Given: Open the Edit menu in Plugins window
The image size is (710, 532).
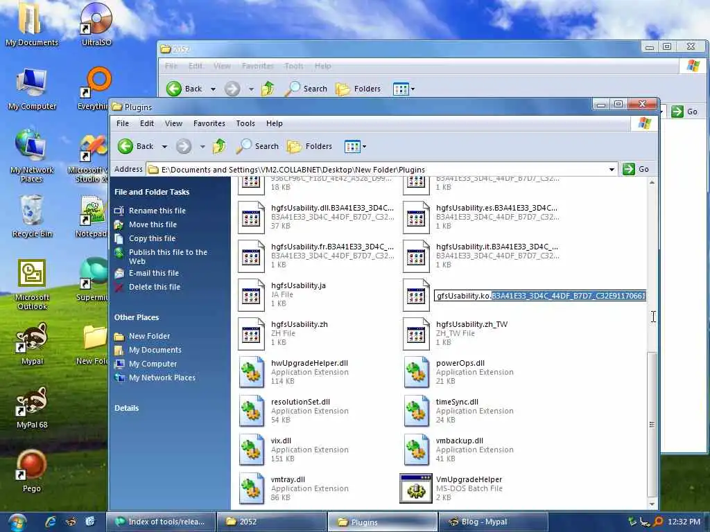Looking at the screenshot, I should click(147, 123).
